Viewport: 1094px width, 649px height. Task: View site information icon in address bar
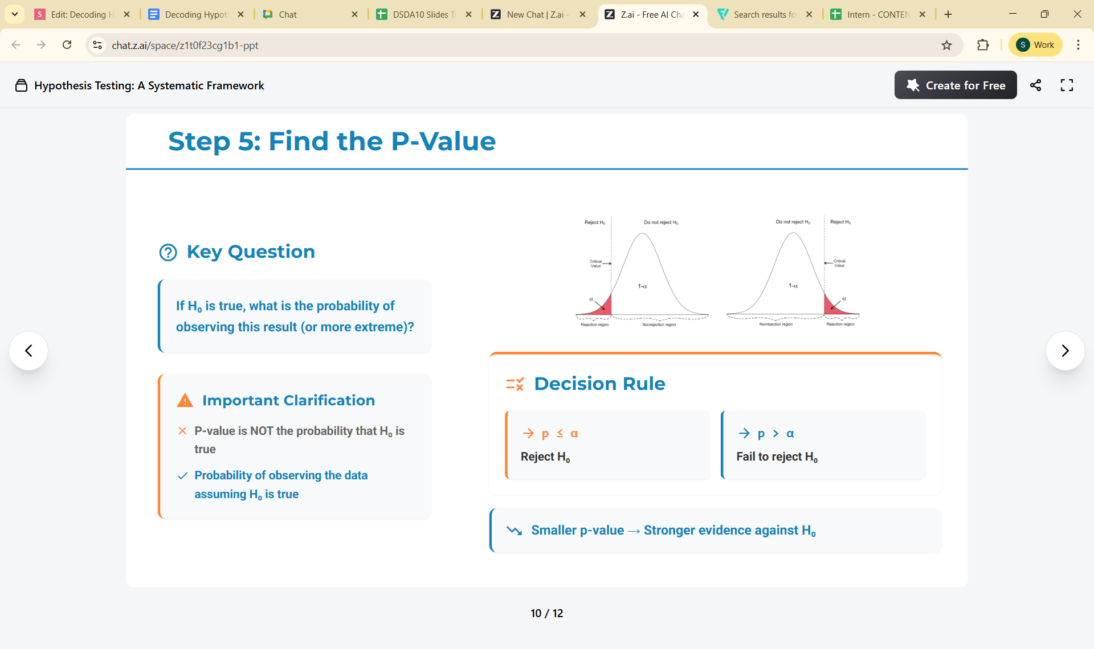[97, 45]
